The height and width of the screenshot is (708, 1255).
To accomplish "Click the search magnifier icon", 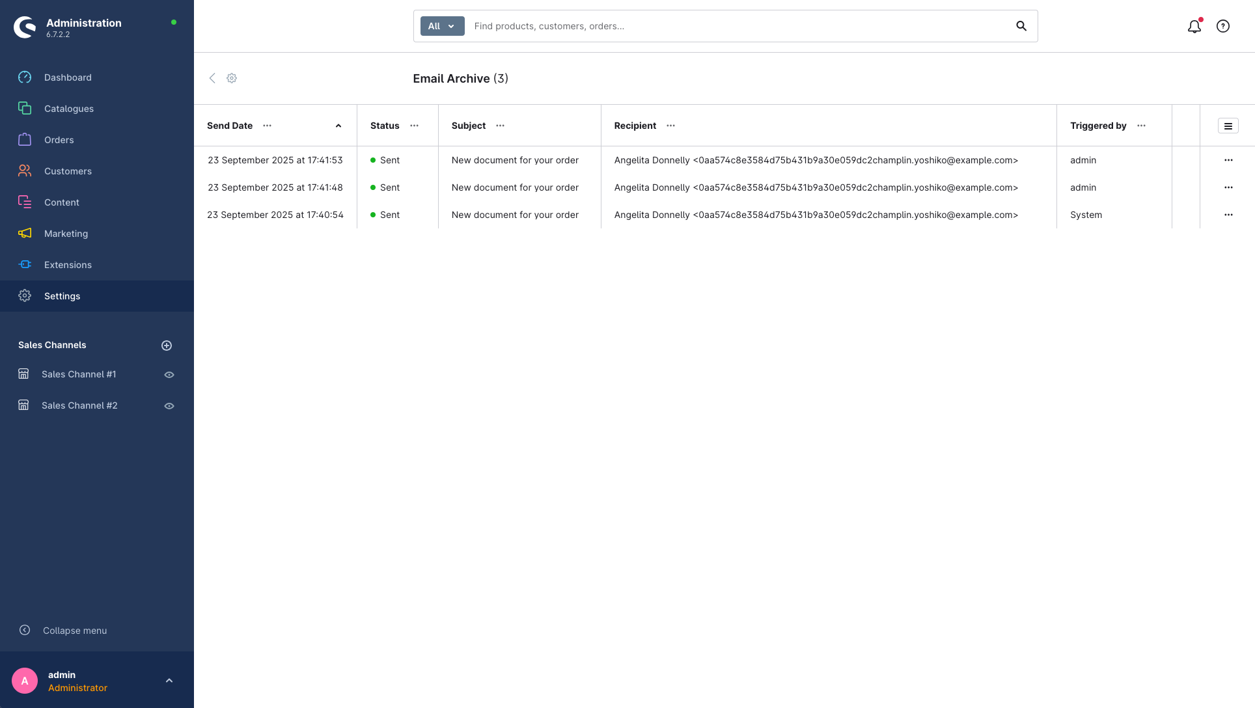I will (x=1021, y=26).
